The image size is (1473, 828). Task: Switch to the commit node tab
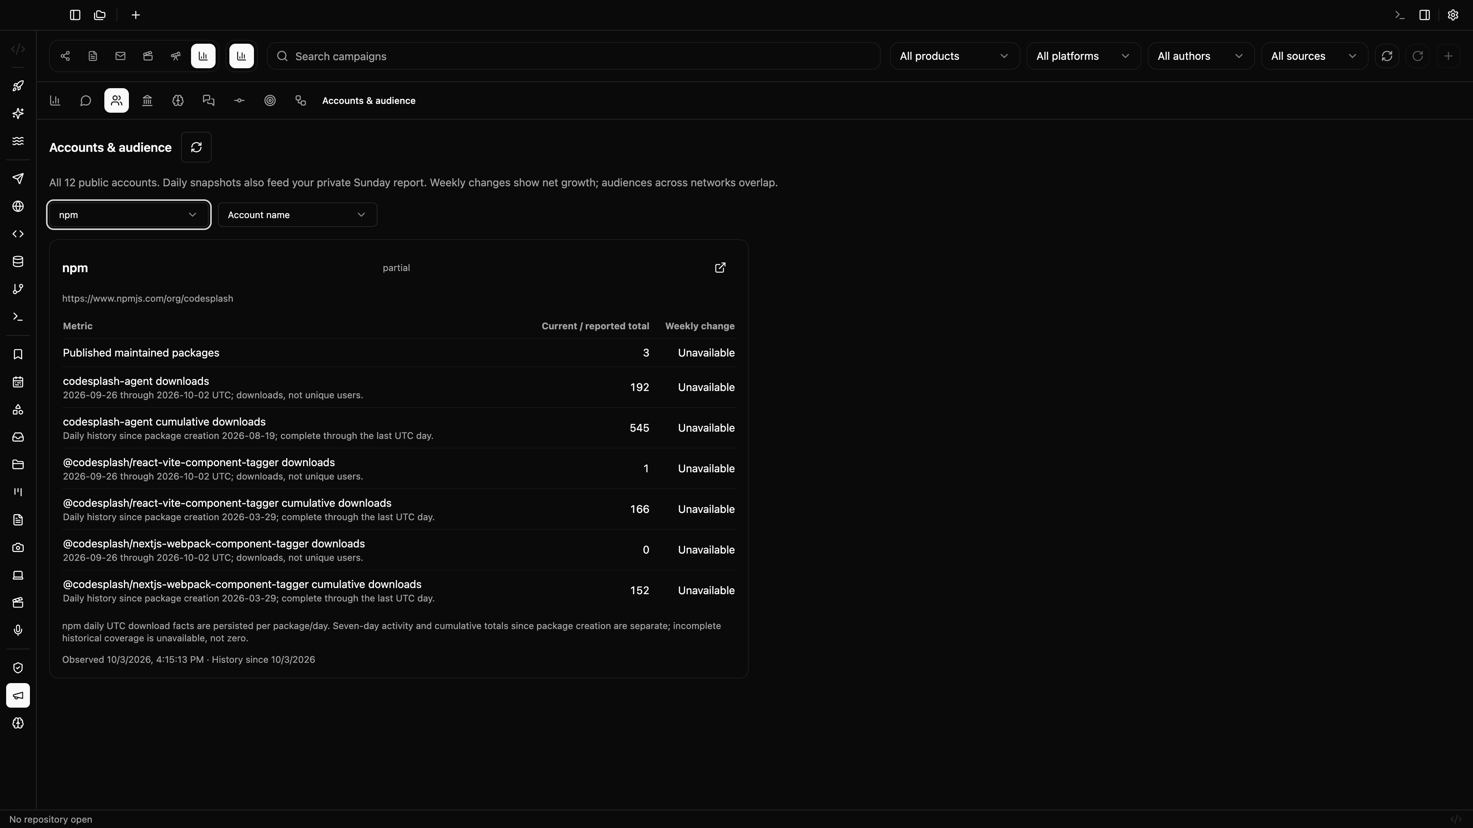pos(239,100)
